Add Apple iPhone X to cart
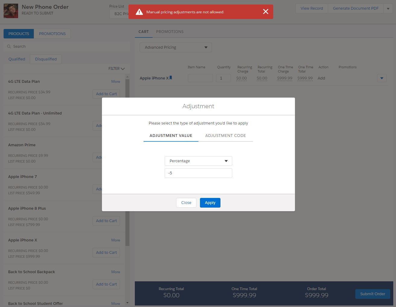Screen dimensions: 396x307 tap(106, 253)
